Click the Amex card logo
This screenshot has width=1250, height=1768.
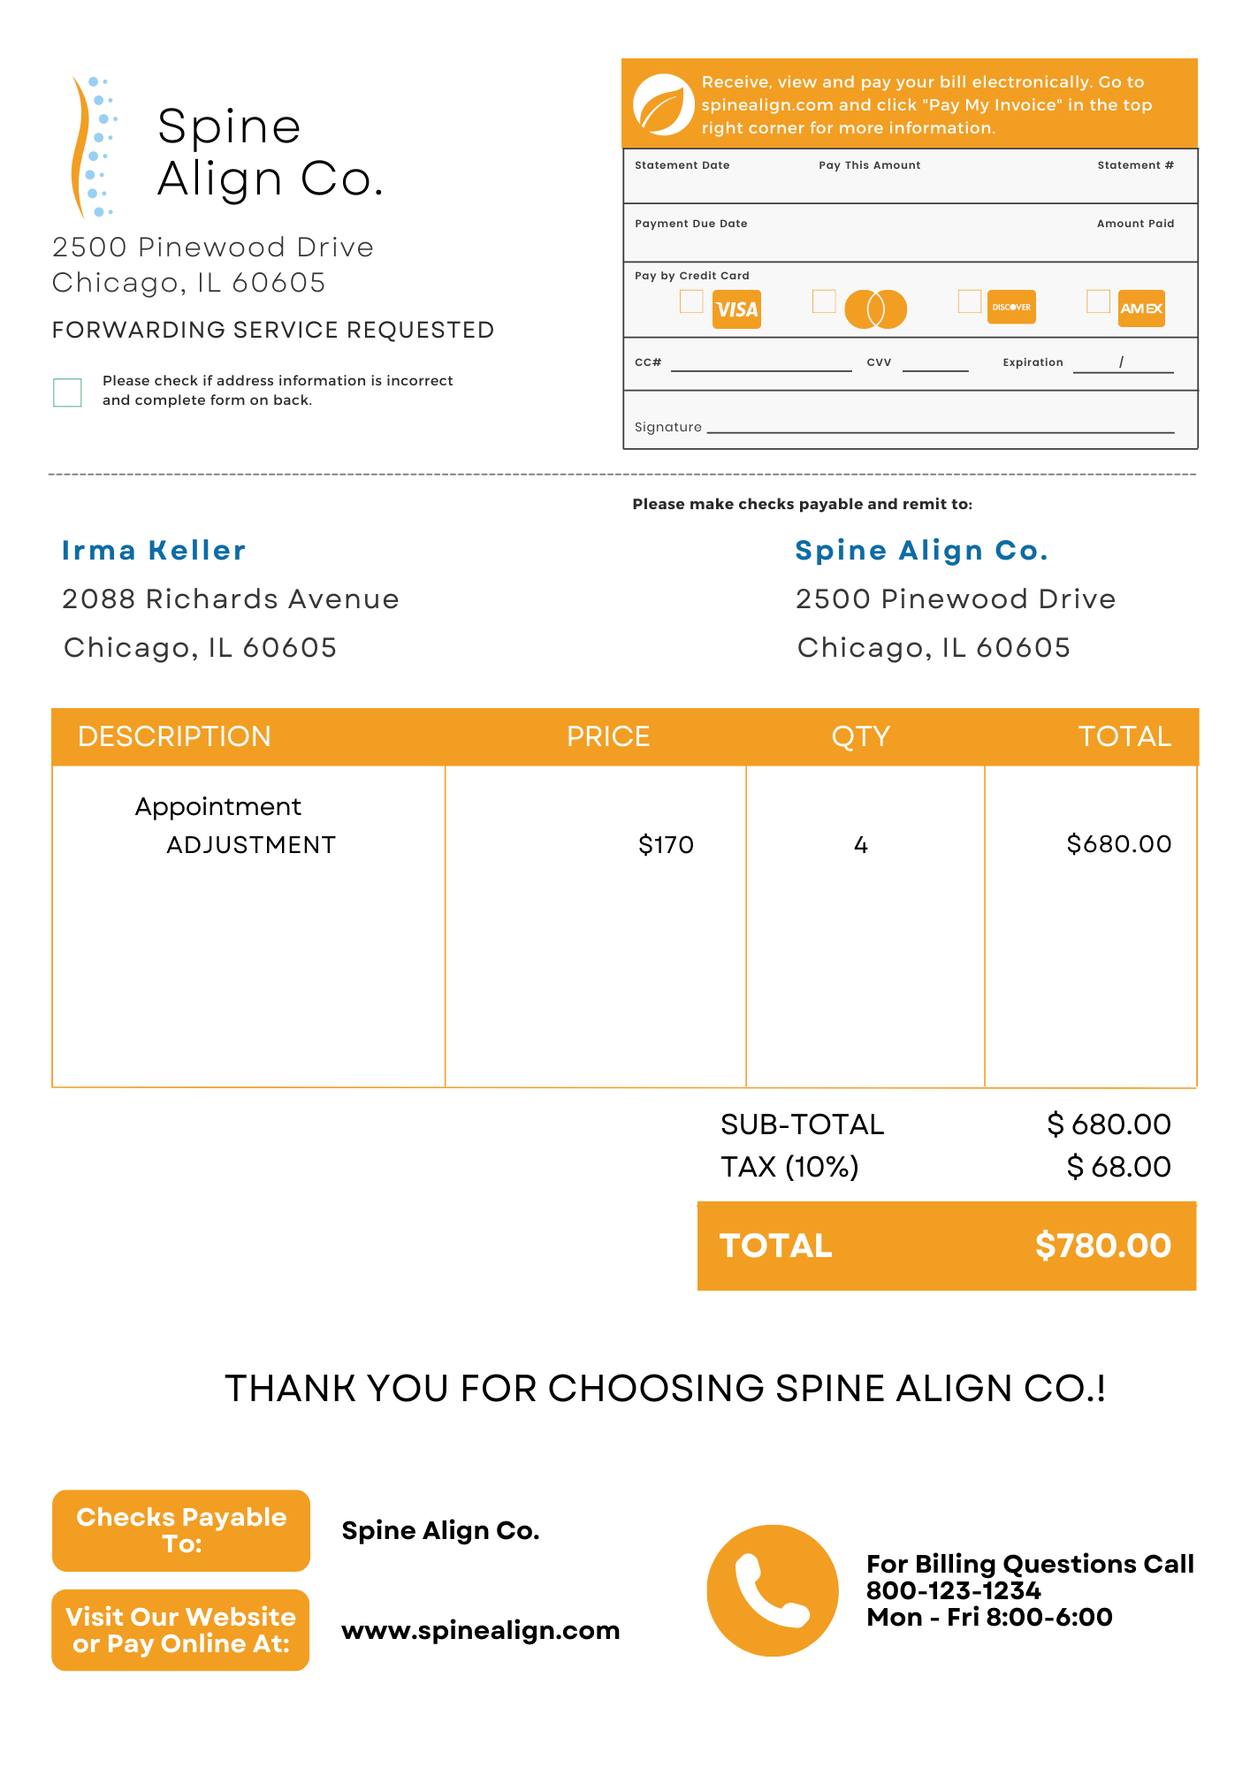click(x=1141, y=309)
